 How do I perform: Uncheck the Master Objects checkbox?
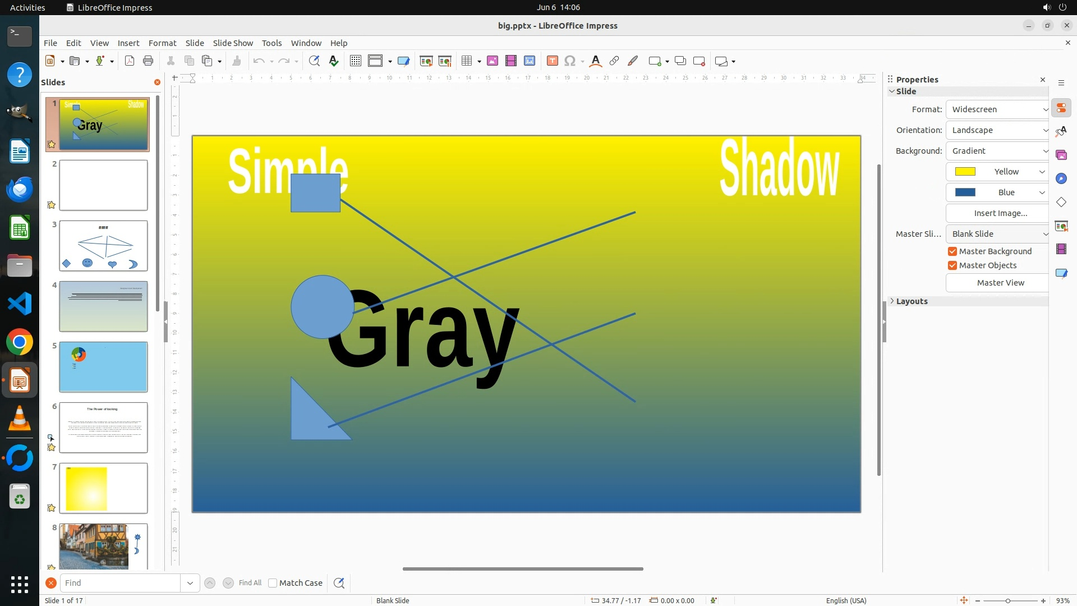[952, 265]
